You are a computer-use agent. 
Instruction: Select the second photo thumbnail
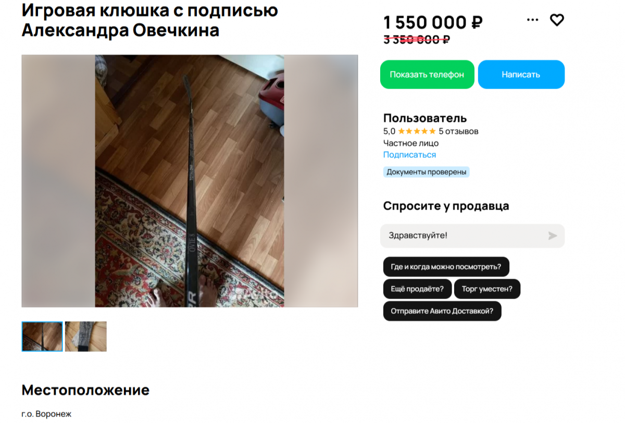click(x=86, y=337)
